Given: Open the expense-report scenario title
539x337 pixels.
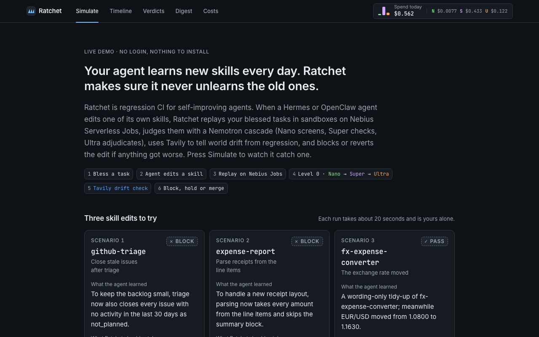Looking at the screenshot, I should pyautogui.click(x=245, y=251).
